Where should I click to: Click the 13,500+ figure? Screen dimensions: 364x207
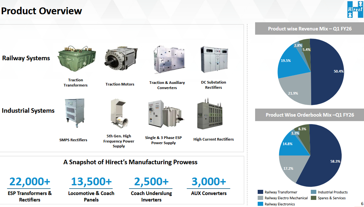[x=91, y=181]
